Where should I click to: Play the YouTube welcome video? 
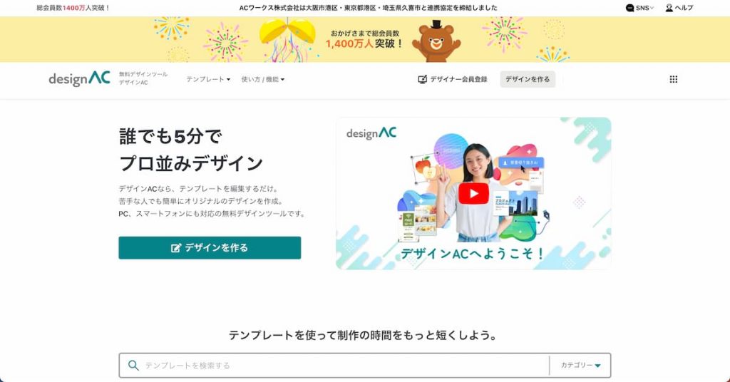pyautogui.click(x=473, y=194)
